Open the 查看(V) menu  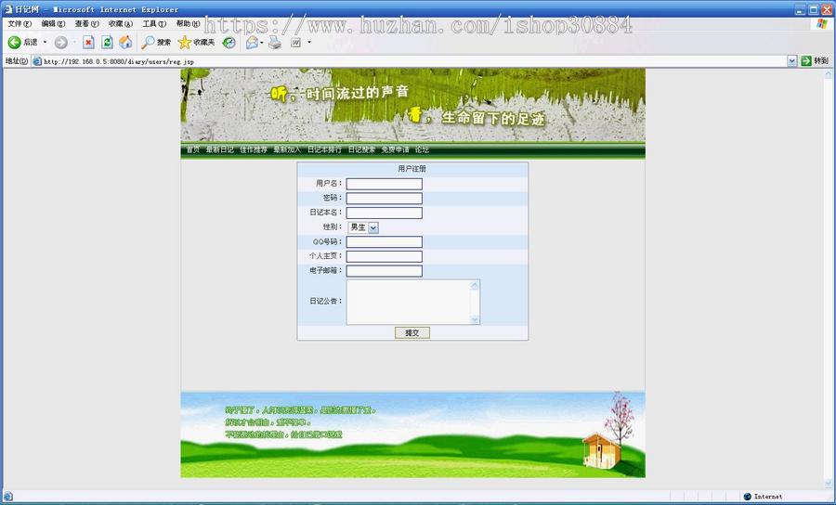87,24
